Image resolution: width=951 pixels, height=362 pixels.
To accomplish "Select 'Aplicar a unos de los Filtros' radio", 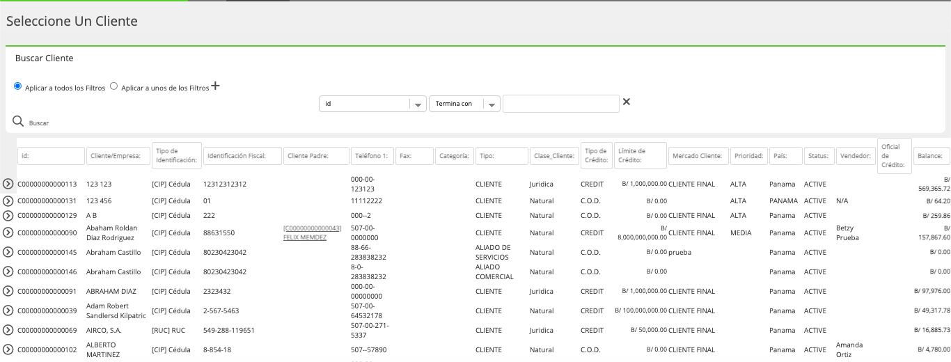I will click(x=114, y=86).
